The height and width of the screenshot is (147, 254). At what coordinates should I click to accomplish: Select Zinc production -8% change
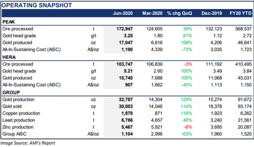[188, 127]
